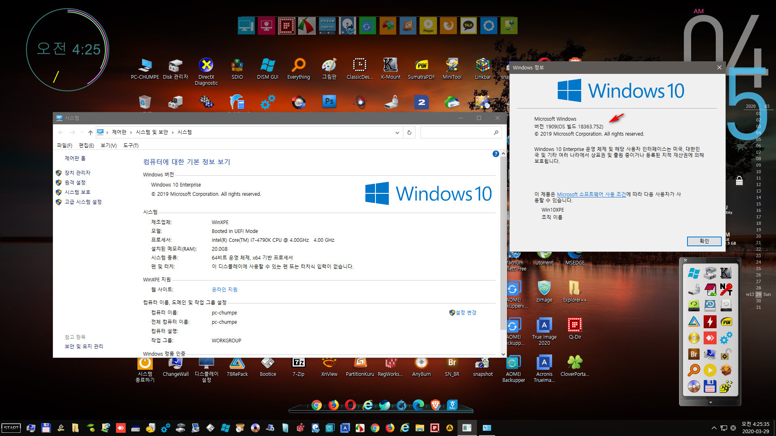
Task: Open 원격 설정 link
Action: point(75,182)
